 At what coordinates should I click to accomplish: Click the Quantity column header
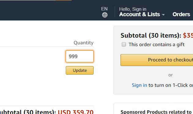[84, 43]
